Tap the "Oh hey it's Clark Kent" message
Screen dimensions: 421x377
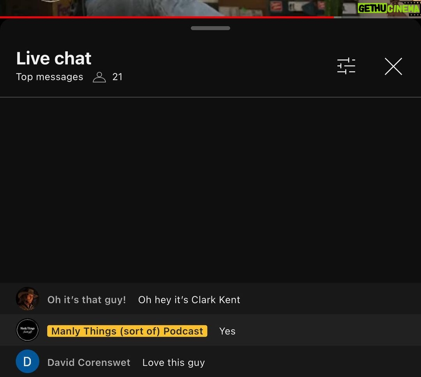point(189,300)
